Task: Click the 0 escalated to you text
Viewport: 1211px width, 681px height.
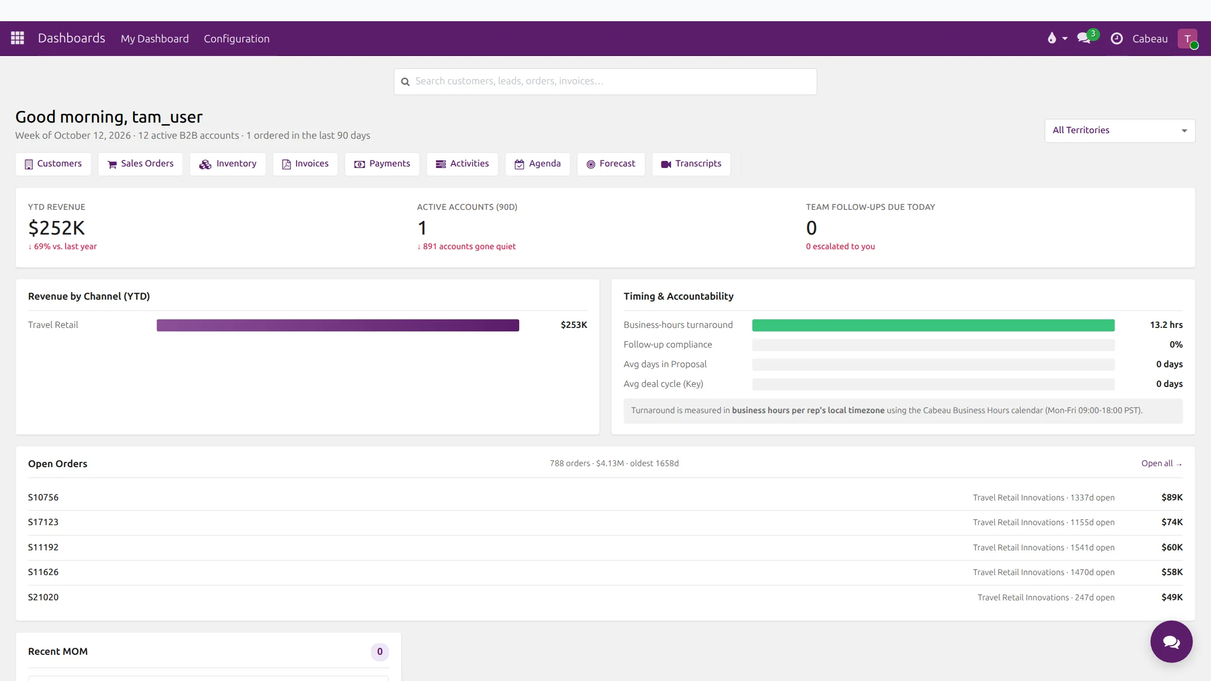Action: pyautogui.click(x=840, y=247)
